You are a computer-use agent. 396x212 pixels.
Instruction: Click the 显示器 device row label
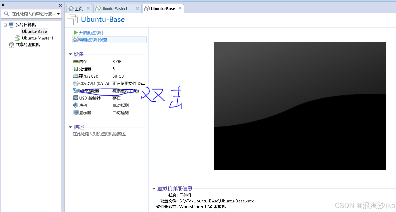coord(85,112)
